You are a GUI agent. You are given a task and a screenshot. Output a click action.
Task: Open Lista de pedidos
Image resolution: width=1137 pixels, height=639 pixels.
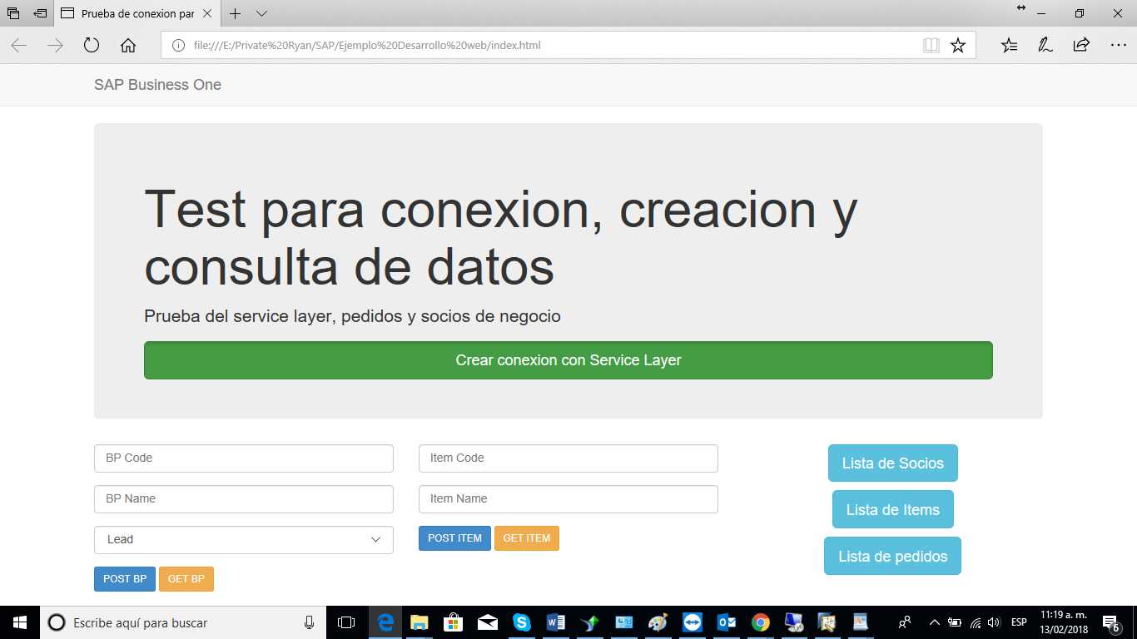[x=893, y=557]
